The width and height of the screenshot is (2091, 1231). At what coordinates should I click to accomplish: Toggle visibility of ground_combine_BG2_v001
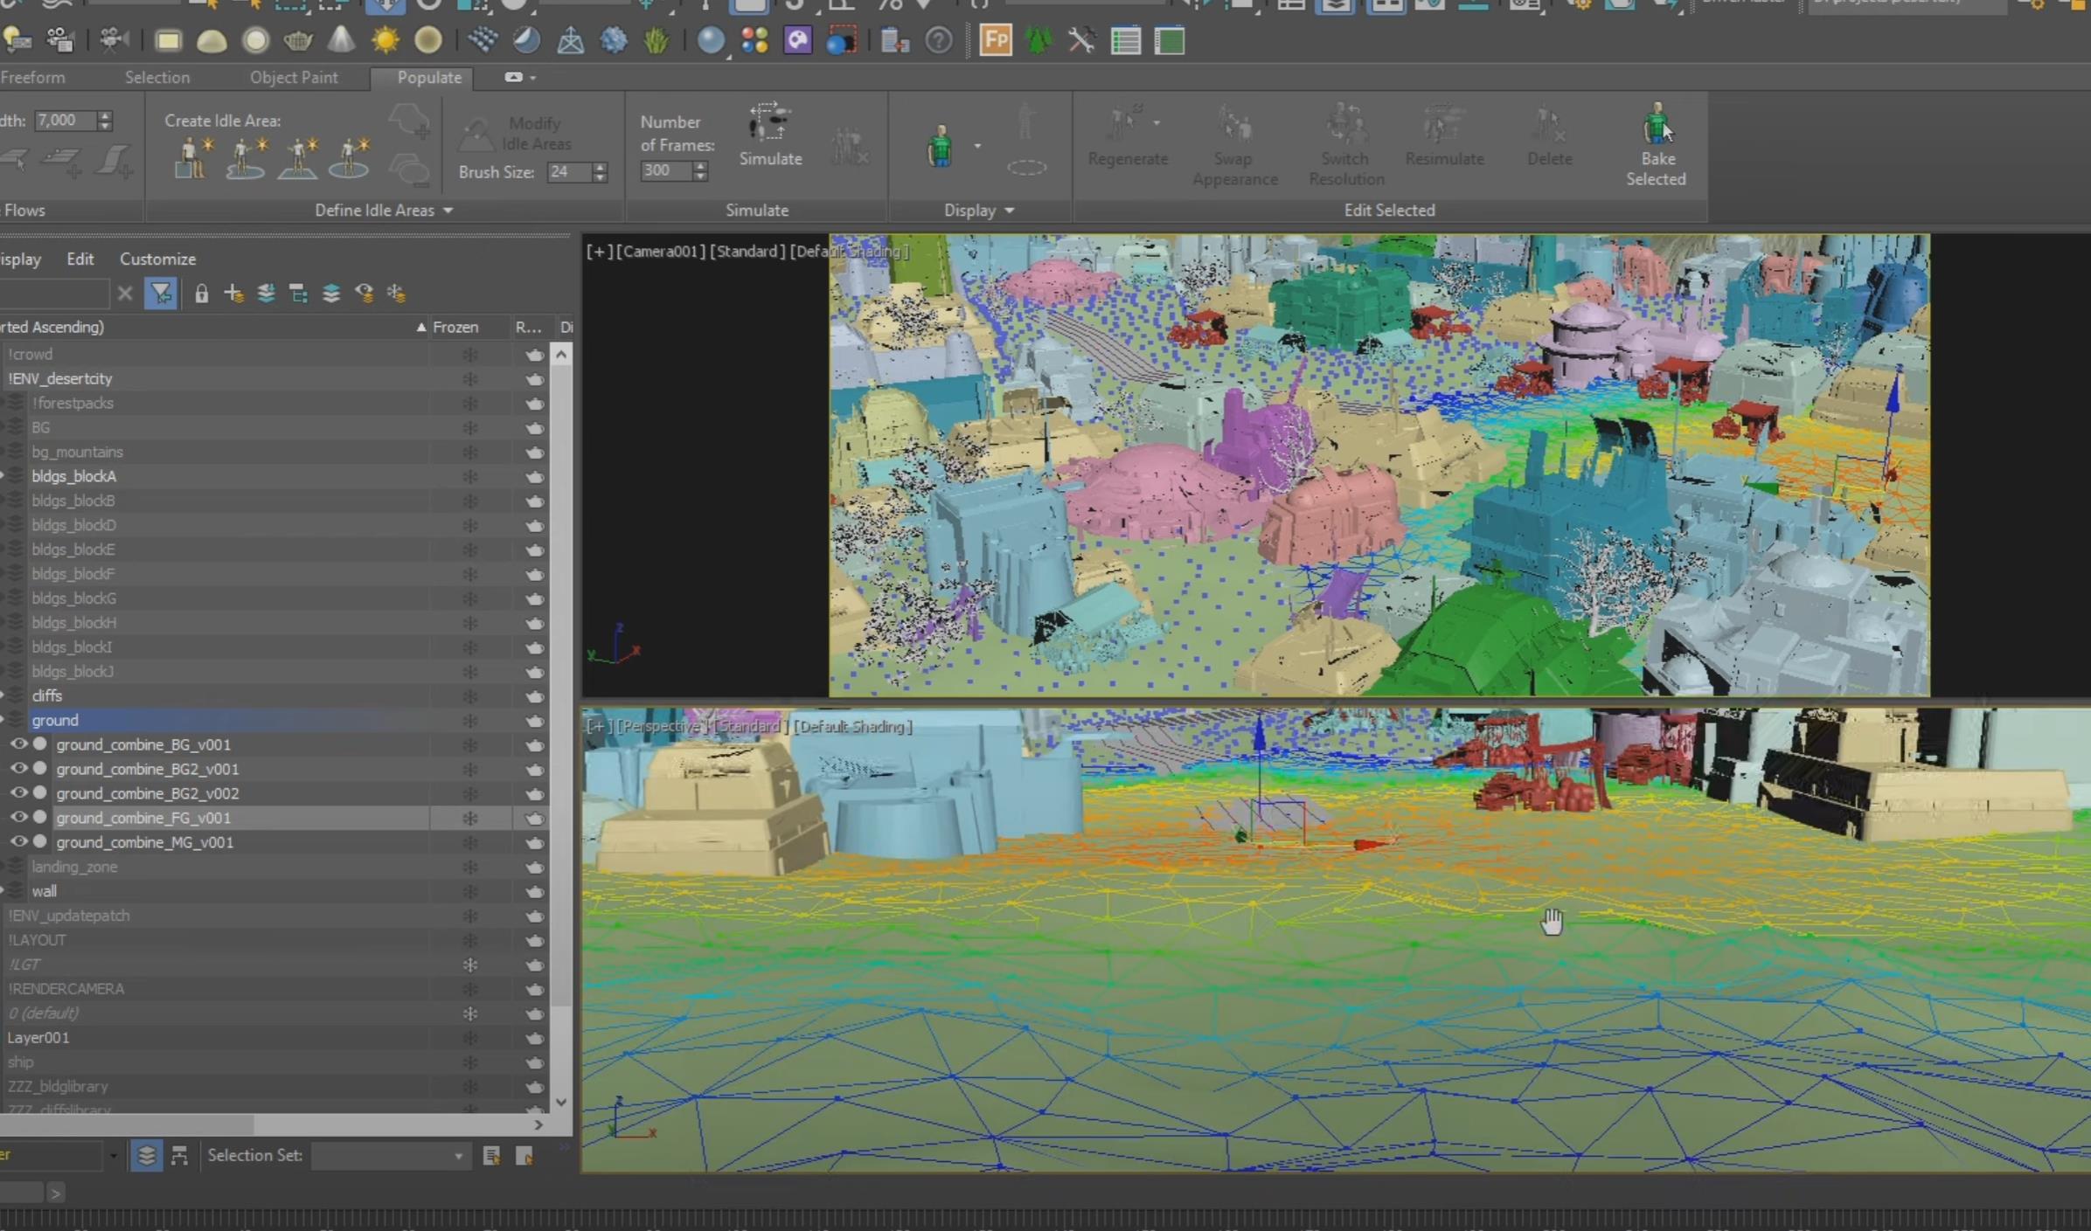pos(18,768)
